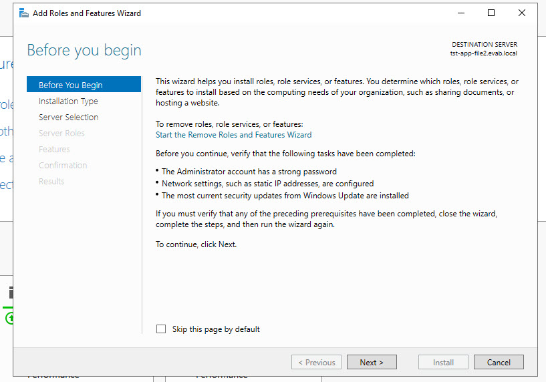Click the Confirmation step in sidebar
The height and width of the screenshot is (382, 546).
pos(63,165)
